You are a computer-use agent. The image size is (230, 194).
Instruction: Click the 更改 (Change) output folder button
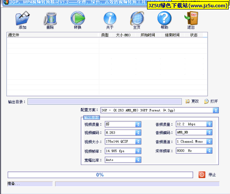192,101
